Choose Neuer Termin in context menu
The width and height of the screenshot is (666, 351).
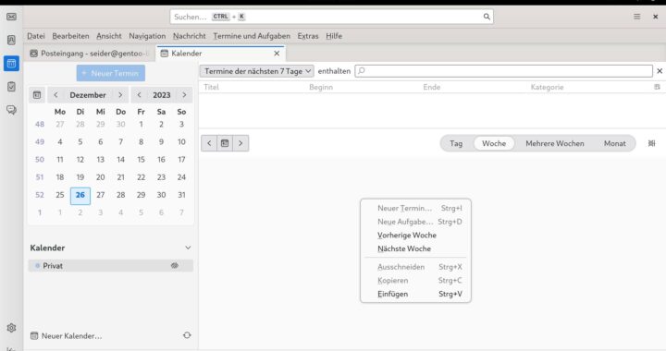(415, 208)
